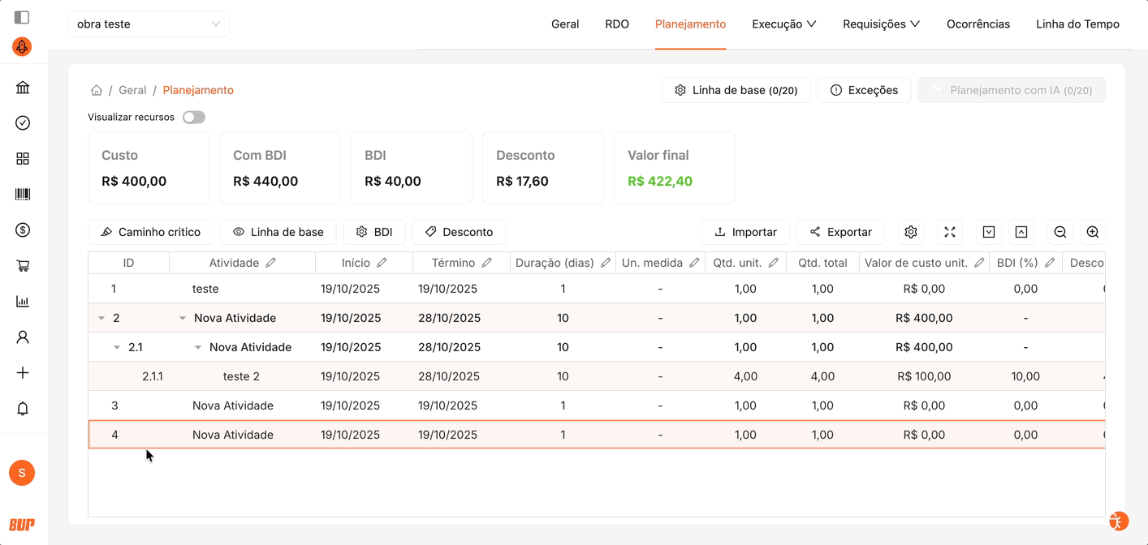Open the table settings gear icon
This screenshot has width=1148, height=545.
click(x=910, y=232)
